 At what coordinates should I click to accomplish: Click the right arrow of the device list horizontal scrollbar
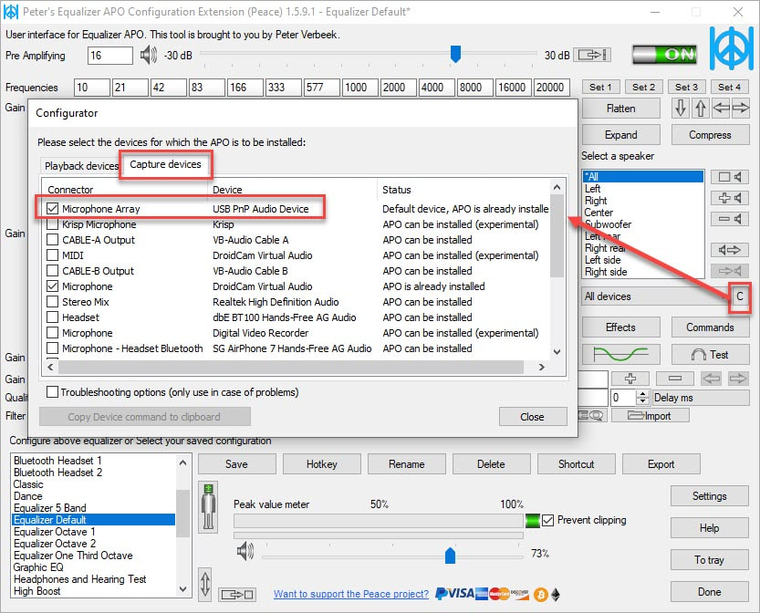(541, 367)
